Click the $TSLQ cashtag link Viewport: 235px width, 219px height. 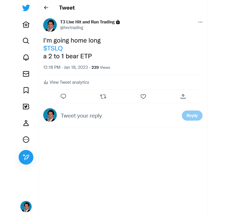click(x=53, y=48)
